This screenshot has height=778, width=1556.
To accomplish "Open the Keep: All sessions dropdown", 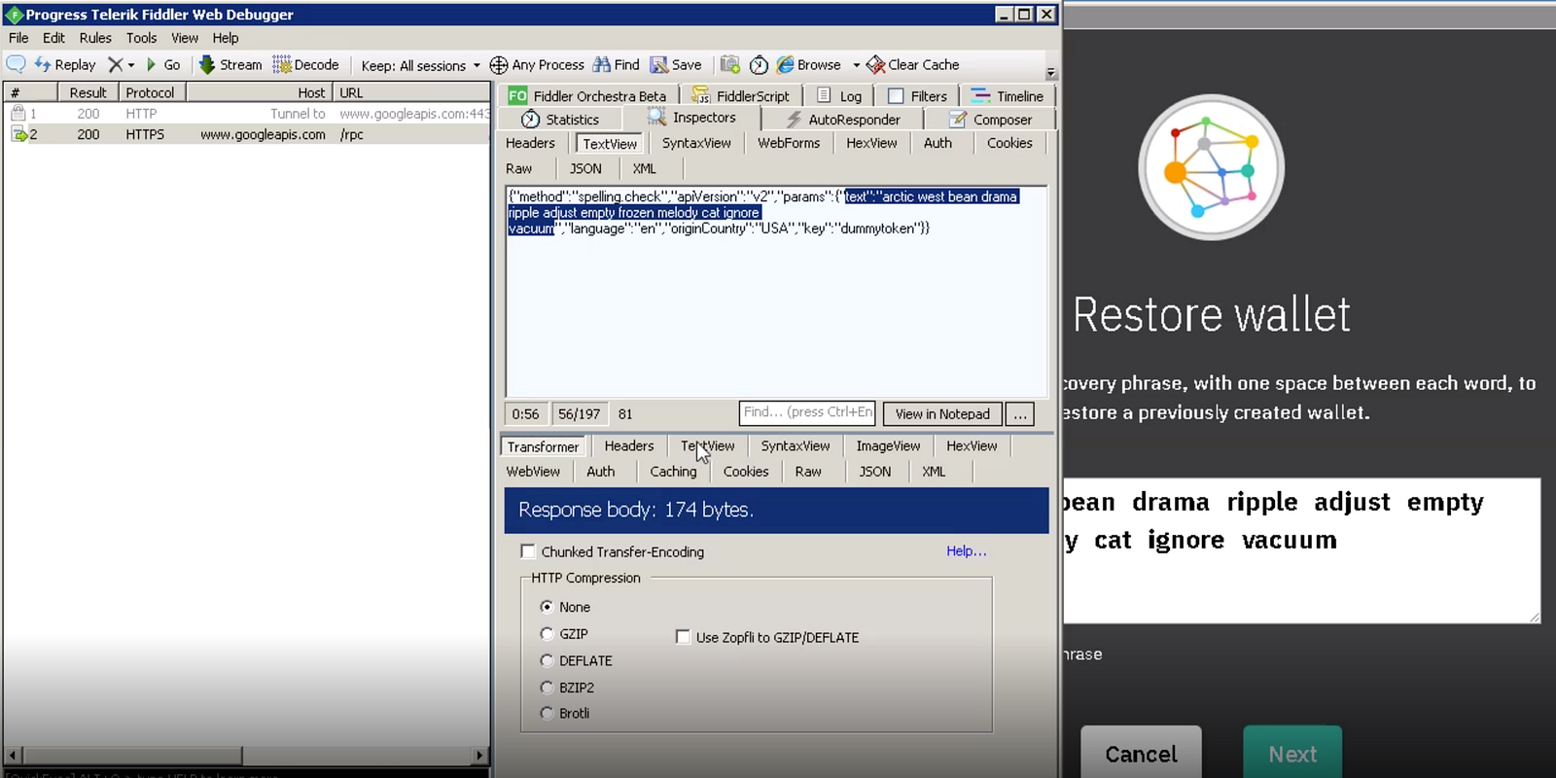I will (420, 65).
